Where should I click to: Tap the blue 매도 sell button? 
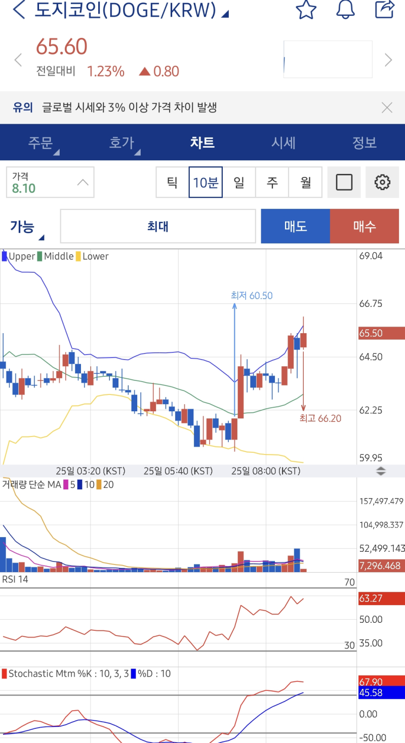[x=296, y=226]
